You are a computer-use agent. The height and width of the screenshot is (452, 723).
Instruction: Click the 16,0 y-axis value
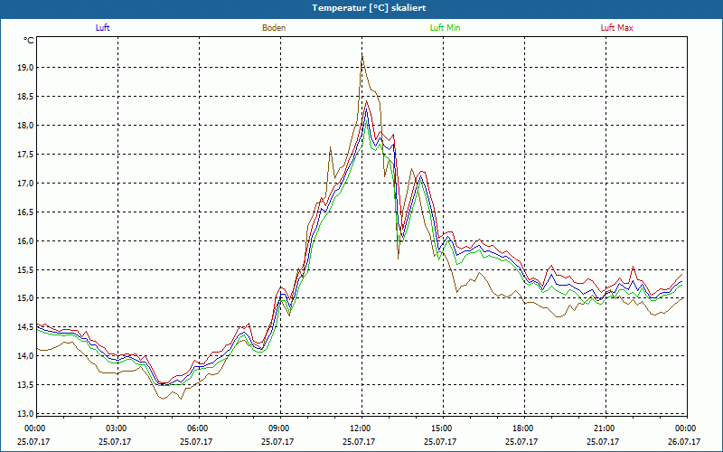tap(27, 240)
